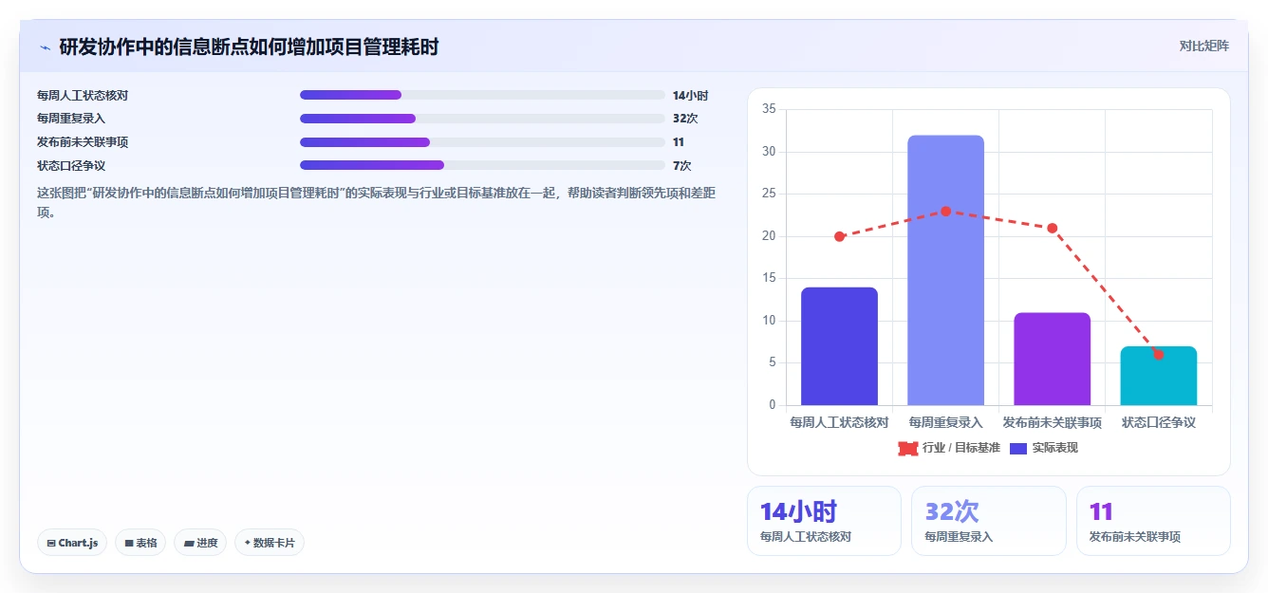Click the 32次 value beside progress bar
Image resolution: width=1268 pixels, height=593 pixels.
[x=685, y=119]
